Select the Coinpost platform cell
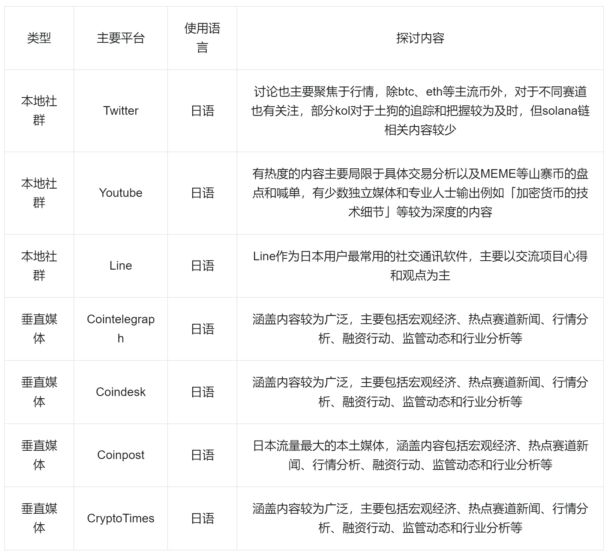The image size is (610, 555). 121,455
